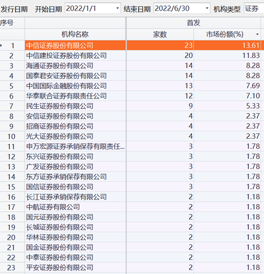Select the 中国国际金融股份有限公司 row
Viewport: 264px width, 274px height.
click(x=132, y=86)
